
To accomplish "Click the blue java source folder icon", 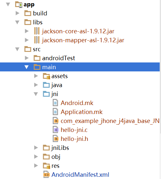I will 46,85.
